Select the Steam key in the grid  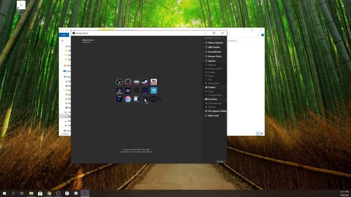(x=145, y=82)
